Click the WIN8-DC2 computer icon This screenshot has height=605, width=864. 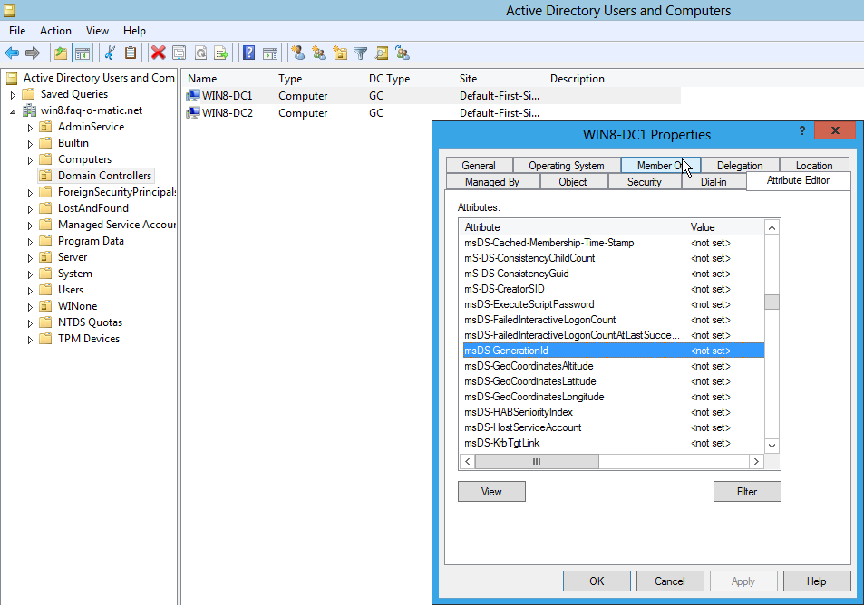click(x=193, y=113)
